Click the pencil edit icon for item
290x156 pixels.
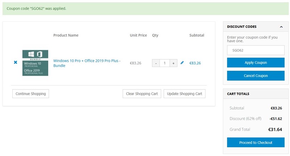tap(182, 63)
